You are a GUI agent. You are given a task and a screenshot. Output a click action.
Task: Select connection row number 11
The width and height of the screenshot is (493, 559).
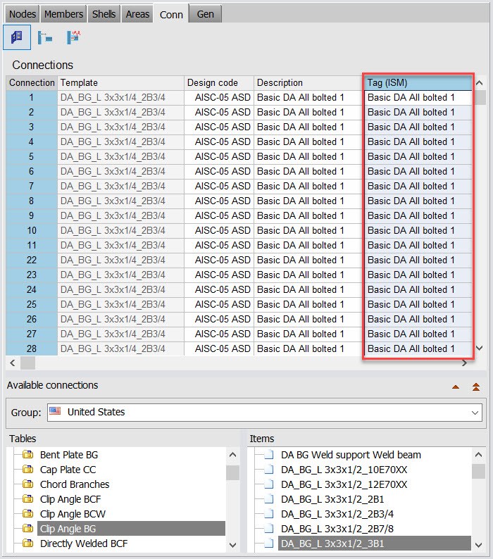point(32,245)
